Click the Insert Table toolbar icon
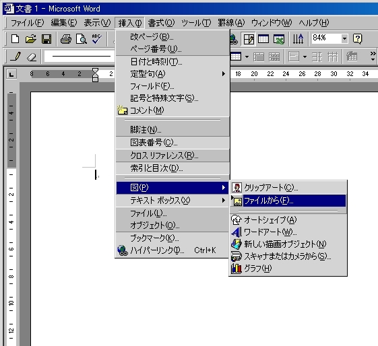Viewport: 378px width, 346px height. pyautogui.click(x=263, y=39)
